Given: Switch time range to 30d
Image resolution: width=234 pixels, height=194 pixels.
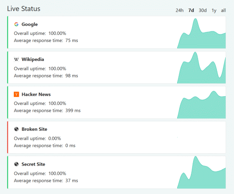Looking at the screenshot, I should (x=203, y=10).
